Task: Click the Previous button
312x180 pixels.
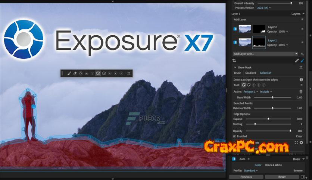Action: (246, 177)
